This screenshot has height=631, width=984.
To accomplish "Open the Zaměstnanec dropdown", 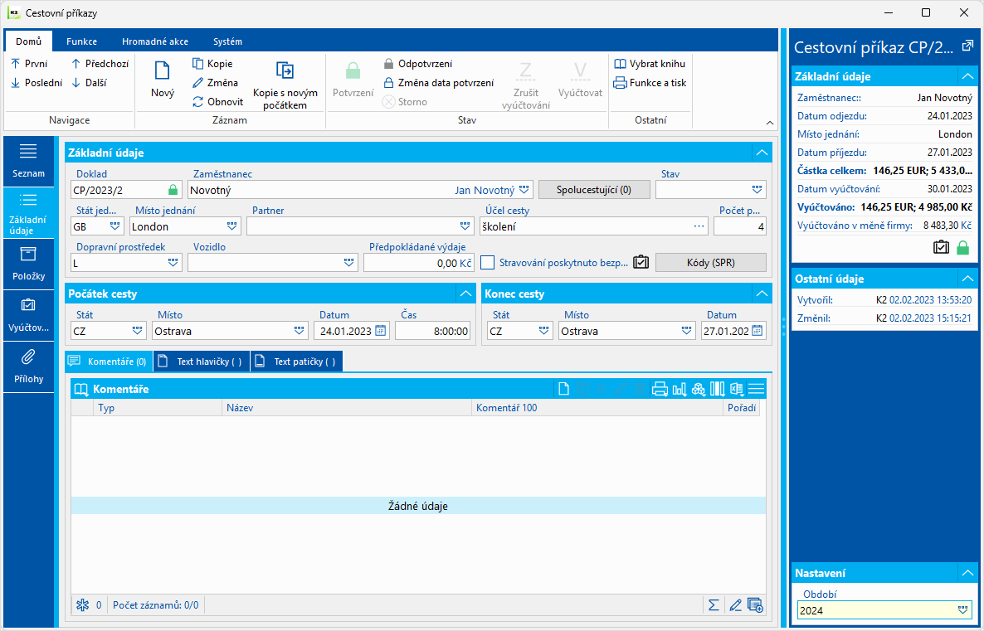I will (524, 190).
